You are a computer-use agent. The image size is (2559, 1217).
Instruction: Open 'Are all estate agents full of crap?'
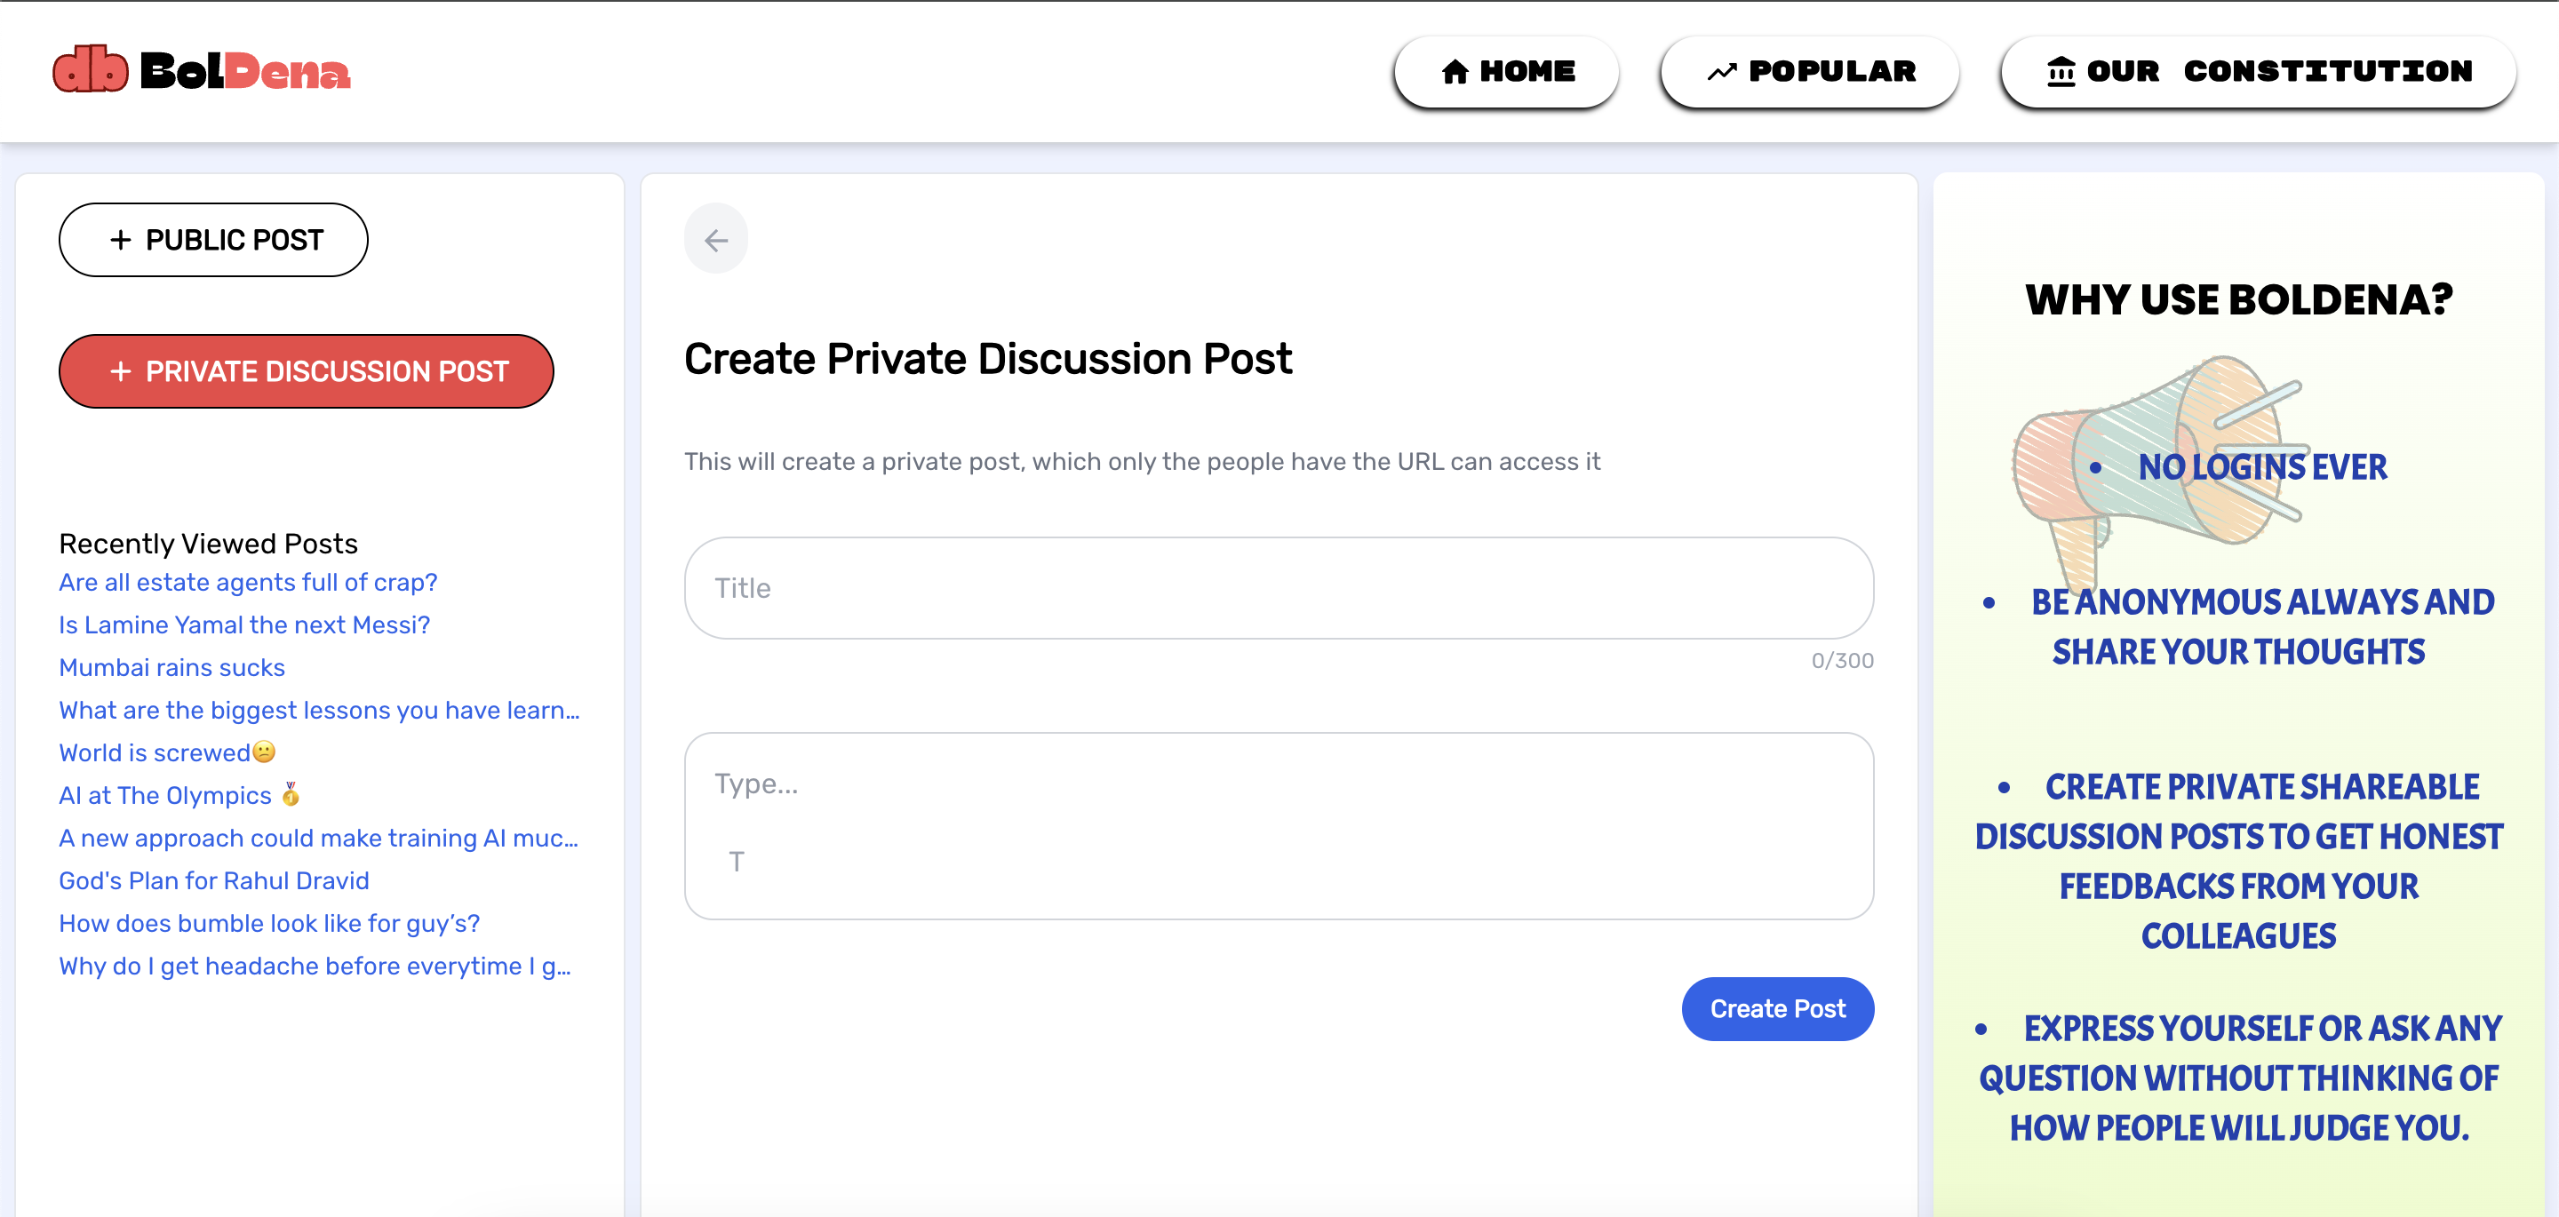[x=249, y=582]
